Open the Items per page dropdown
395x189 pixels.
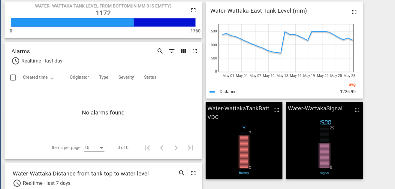point(94,148)
